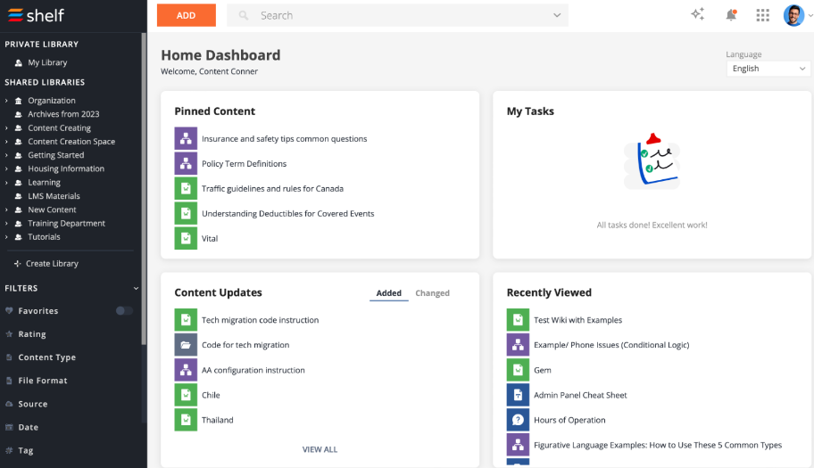Select LMS Materials library
The image size is (814, 468).
coord(54,196)
